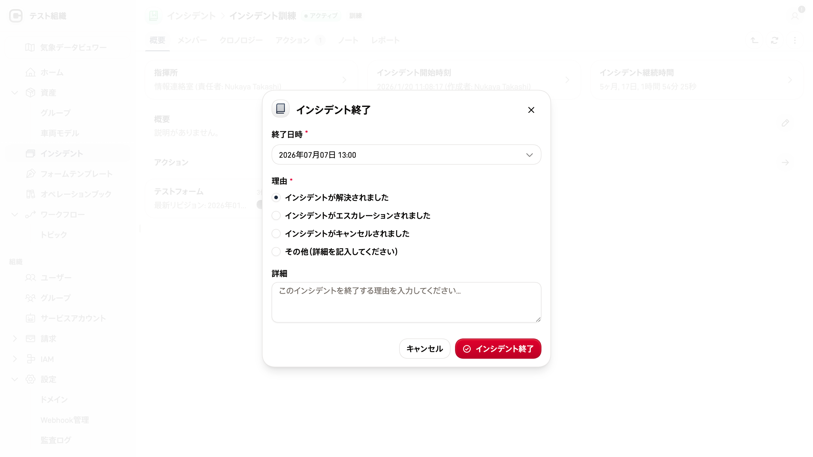
Task: Expand the 指揮所 card chevron
Action: pyautogui.click(x=344, y=80)
